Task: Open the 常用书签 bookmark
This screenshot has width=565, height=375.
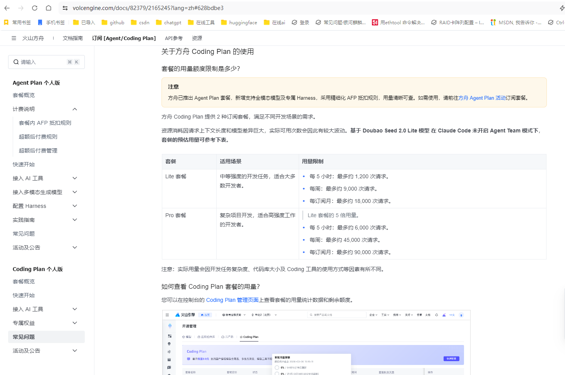Action: tap(17, 22)
